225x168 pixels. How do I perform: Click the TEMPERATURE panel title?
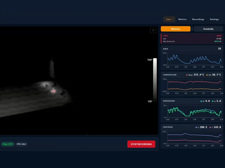170,75
